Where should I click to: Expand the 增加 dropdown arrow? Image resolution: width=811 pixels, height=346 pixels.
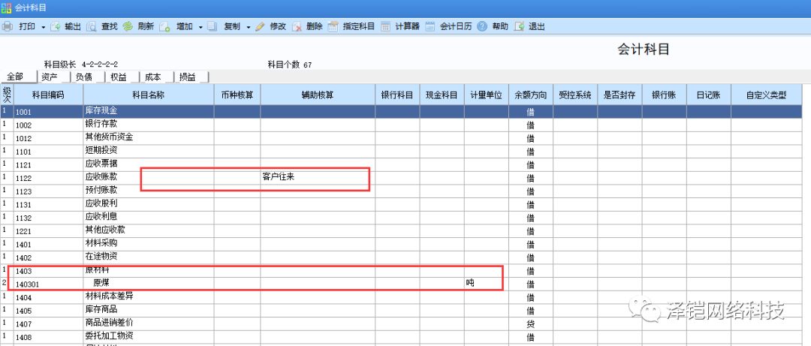point(200,27)
